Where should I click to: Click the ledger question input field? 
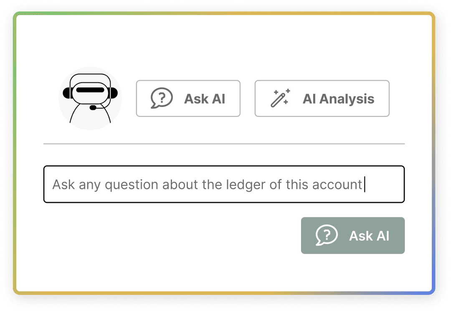224,184
